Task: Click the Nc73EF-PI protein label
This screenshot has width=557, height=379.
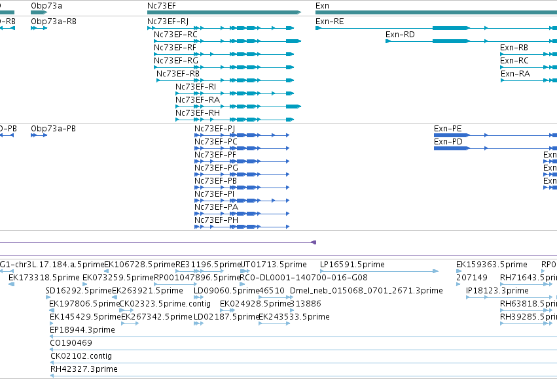Action: [214, 194]
